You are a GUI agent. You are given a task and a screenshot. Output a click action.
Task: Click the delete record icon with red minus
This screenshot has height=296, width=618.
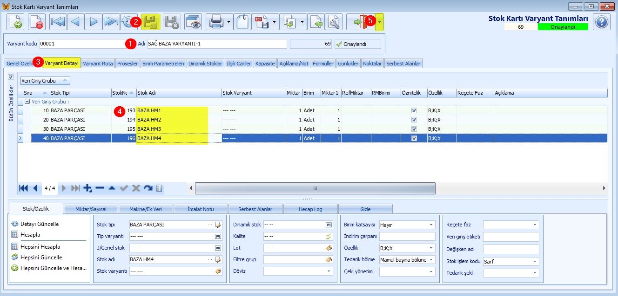pyautogui.click(x=36, y=22)
